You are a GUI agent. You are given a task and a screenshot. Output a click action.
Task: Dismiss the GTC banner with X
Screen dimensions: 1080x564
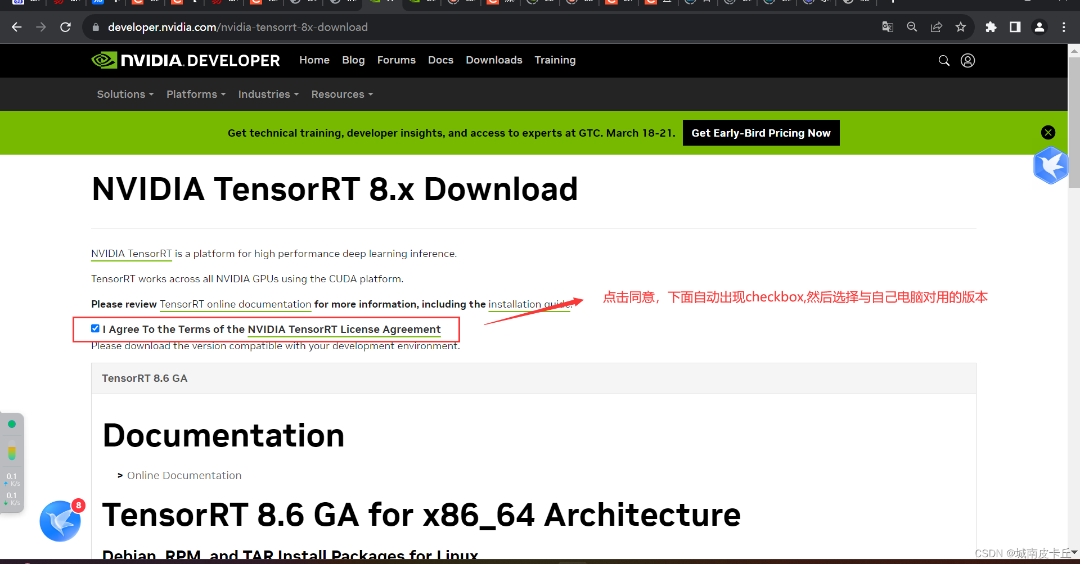[1048, 133]
